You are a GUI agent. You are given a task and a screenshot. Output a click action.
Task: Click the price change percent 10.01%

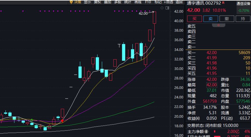pos(219,11)
